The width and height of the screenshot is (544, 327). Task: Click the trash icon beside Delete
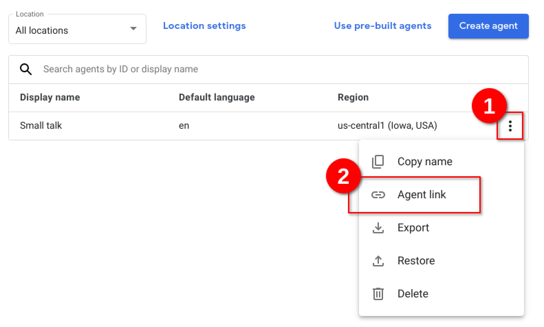[x=378, y=294]
